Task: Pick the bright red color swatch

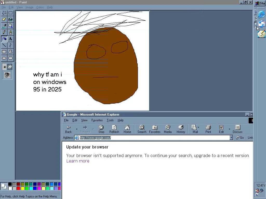Action: [18, 188]
